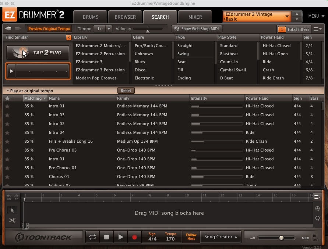Viewport: 328px width, 249px height.
Task: Toggle loop playback in transport
Action: pyautogui.click(x=92, y=237)
